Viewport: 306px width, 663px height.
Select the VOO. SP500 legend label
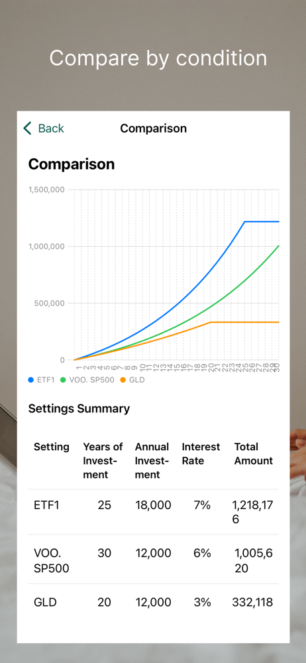tap(91, 380)
